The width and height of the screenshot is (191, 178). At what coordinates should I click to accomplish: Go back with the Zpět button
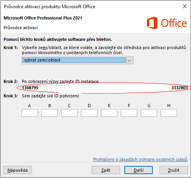(x=106, y=170)
